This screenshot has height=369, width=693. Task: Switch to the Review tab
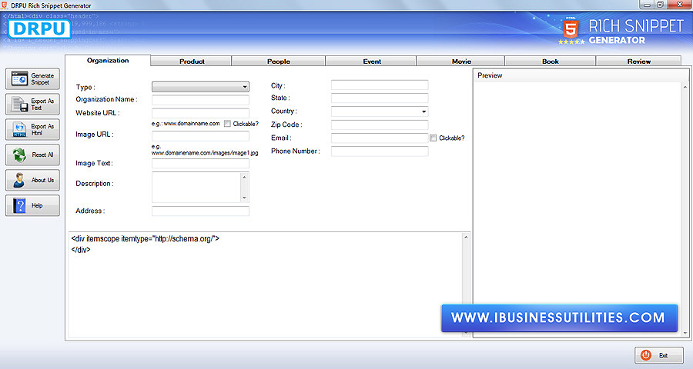click(638, 61)
